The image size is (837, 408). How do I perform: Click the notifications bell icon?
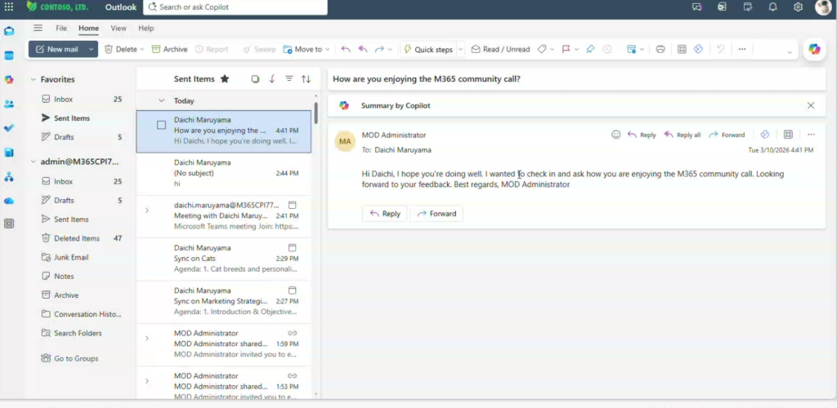pyautogui.click(x=772, y=7)
